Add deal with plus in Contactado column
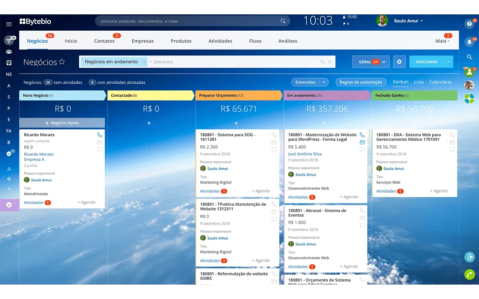 (149, 123)
